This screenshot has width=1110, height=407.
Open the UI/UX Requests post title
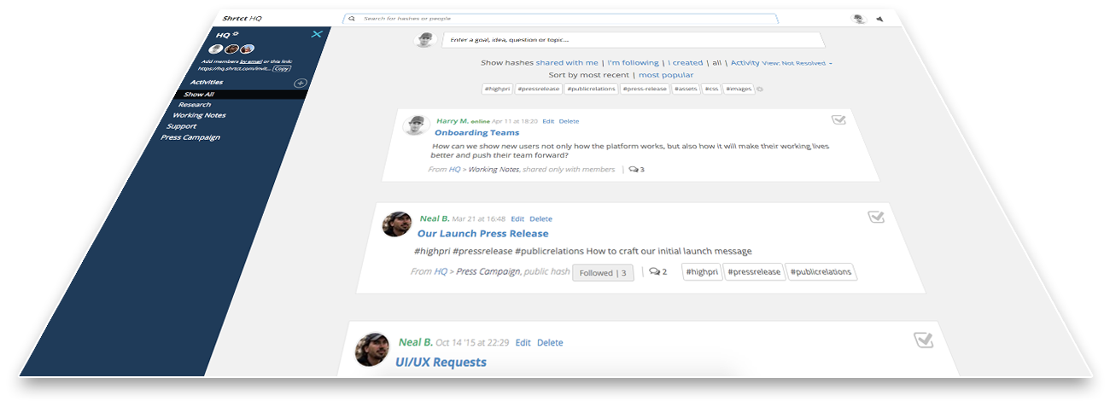[441, 363]
